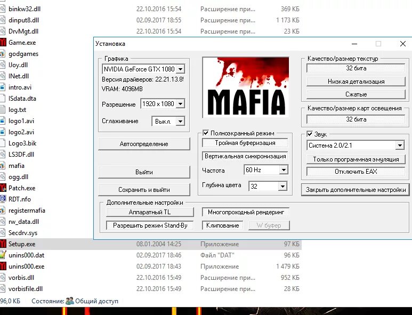Click the Game.exe red Mafia icon
Image resolution: width=412 pixels, height=315 pixels.
(3, 42)
